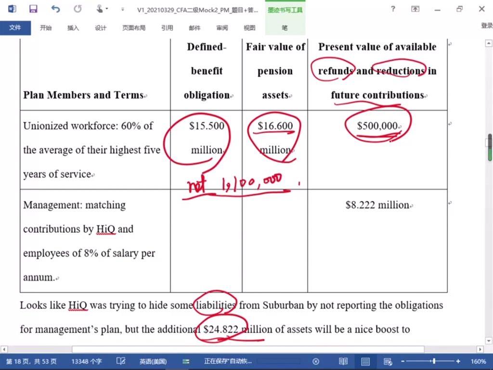This screenshot has height=370, width=493.
Task: Click the proofing check icon in status bar
Action: [x=121, y=361]
